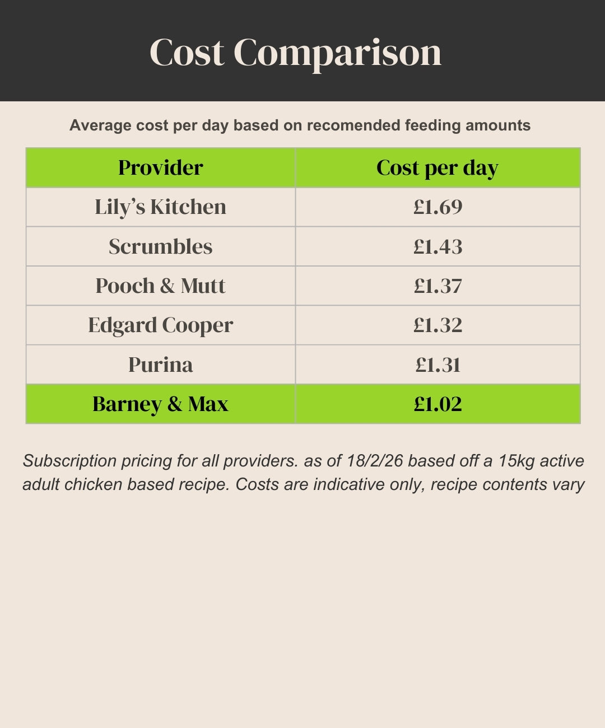Click the "Cost Comparison" title
Image resolution: width=605 pixels, height=728 pixels.
296,53
